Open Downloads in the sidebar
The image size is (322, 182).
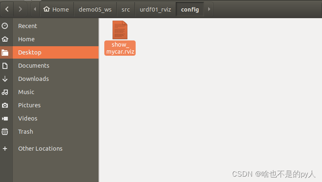pyautogui.click(x=33, y=79)
